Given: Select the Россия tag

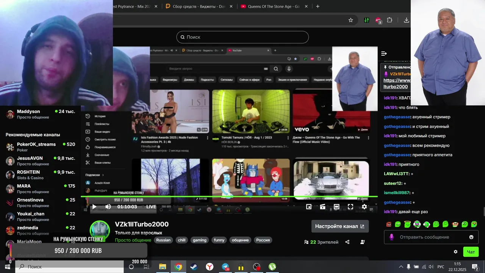Looking at the screenshot, I should click(x=263, y=240).
